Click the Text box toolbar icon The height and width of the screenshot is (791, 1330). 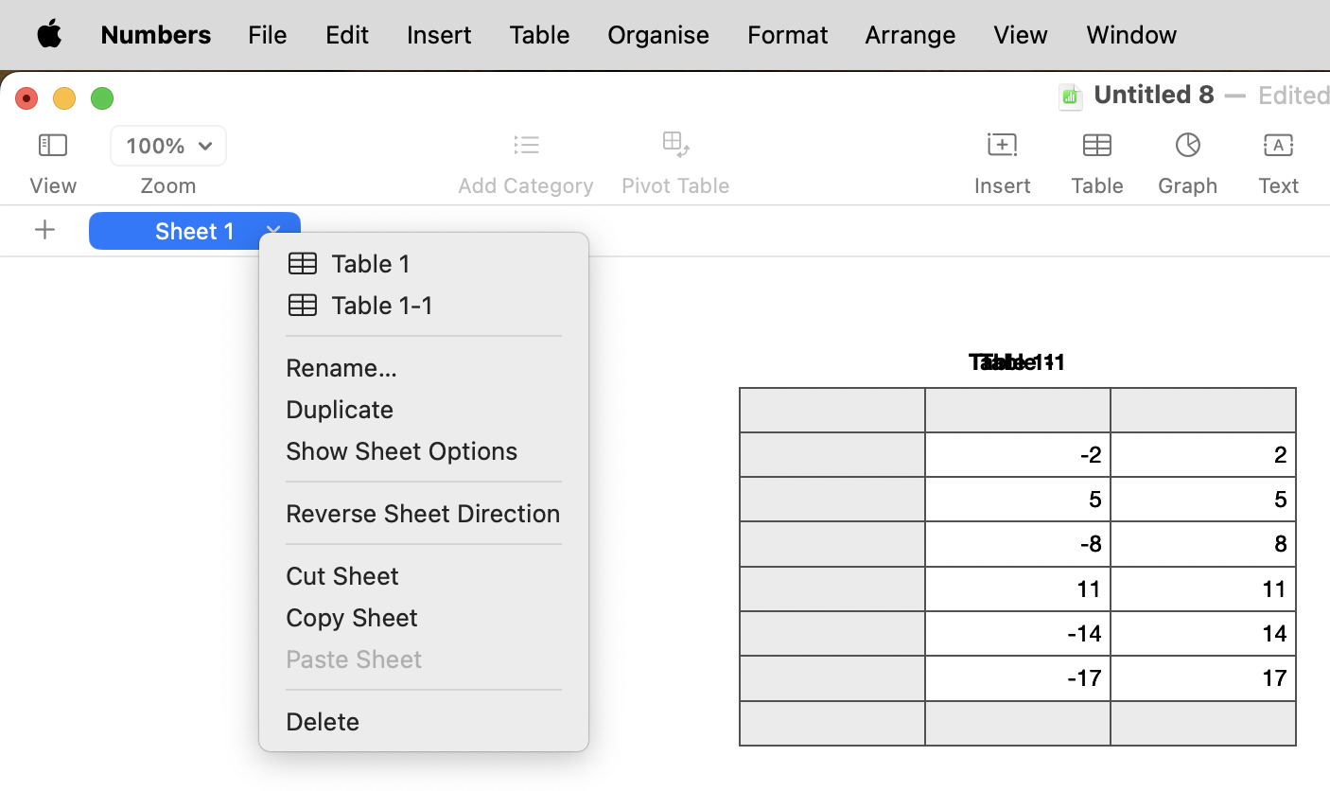coord(1278,146)
